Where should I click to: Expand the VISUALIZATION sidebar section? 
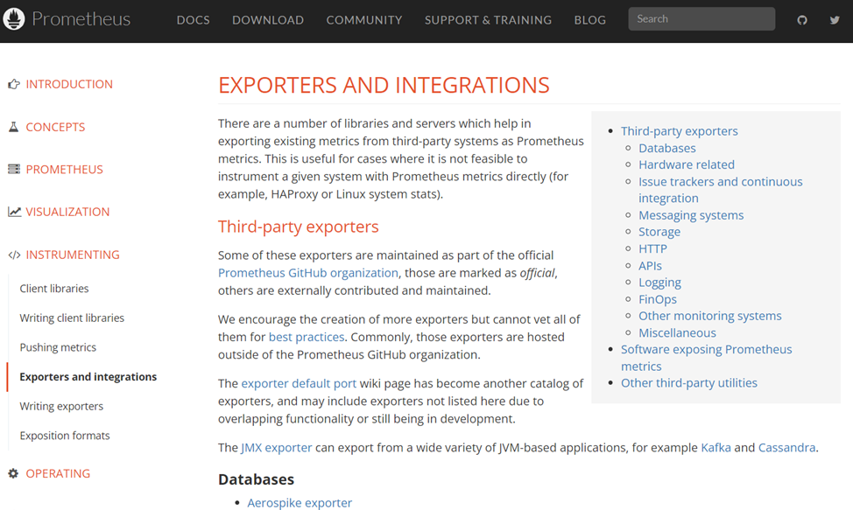click(67, 212)
